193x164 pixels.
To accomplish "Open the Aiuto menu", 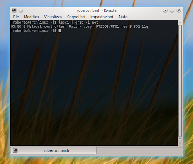I will [123, 17].
